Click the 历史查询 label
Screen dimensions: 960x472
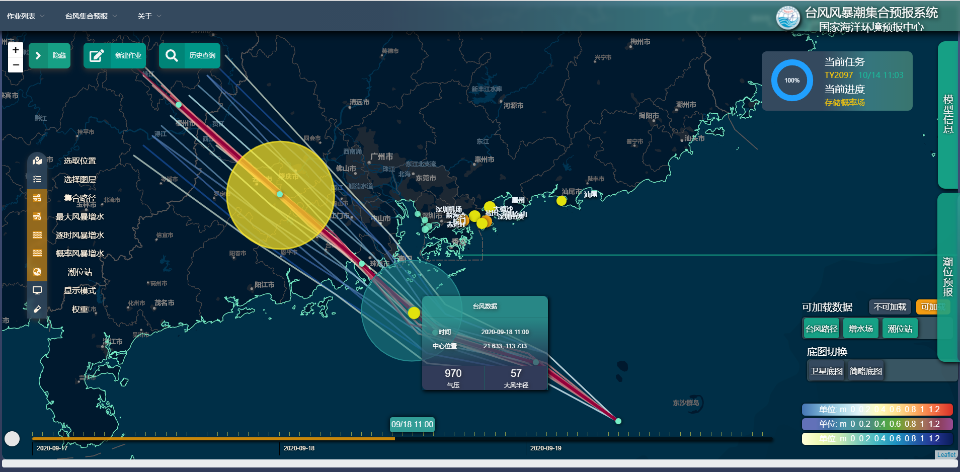[x=202, y=55]
